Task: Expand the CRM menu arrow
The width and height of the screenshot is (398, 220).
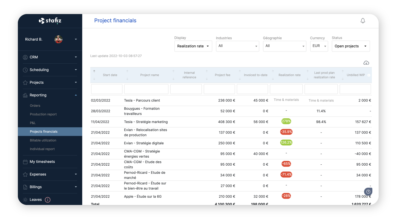Action: (76, 57)
